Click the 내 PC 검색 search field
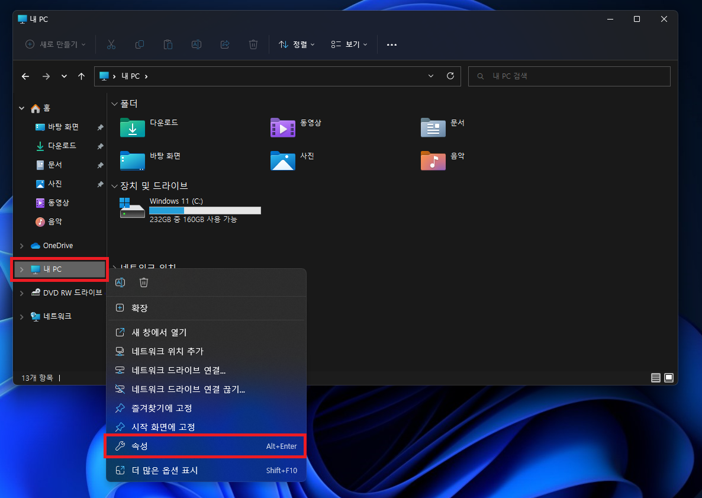Viewport: 702px width, 498px height. coord(569,76)
